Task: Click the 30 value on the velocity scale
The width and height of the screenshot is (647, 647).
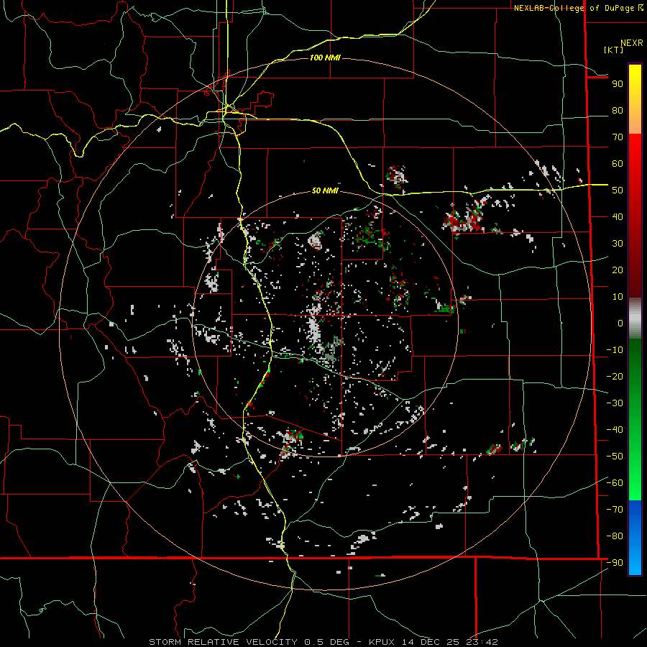Action: pos(618,244)
